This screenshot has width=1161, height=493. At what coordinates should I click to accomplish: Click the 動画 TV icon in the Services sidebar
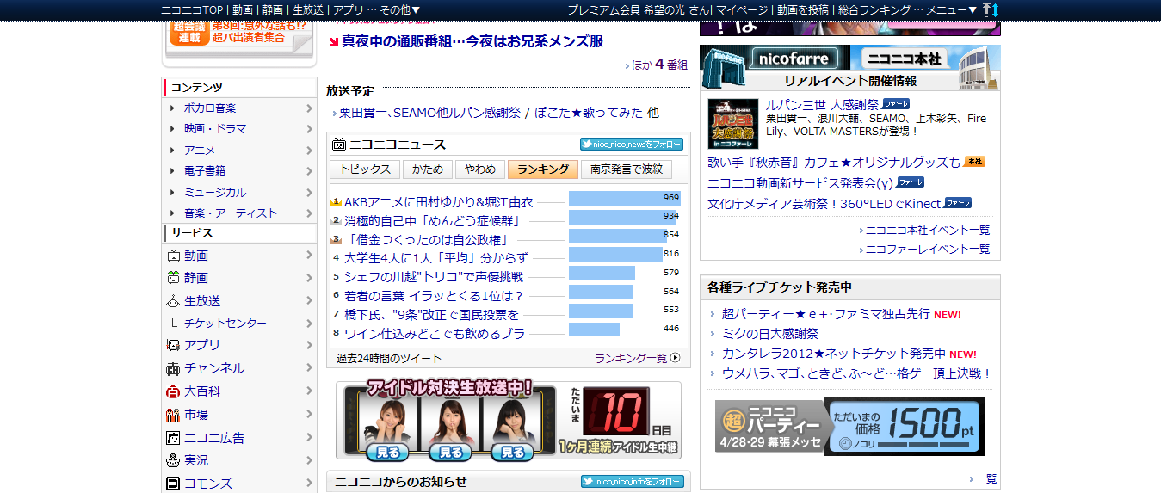coord(173,256)
